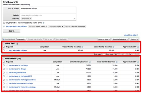
Task: Enable 'Only show ideas closely related' checkbox
Action: [4, 23]
